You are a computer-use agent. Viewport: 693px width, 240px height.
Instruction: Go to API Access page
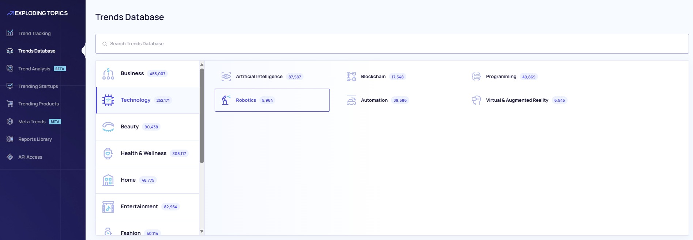pos(30,157)
